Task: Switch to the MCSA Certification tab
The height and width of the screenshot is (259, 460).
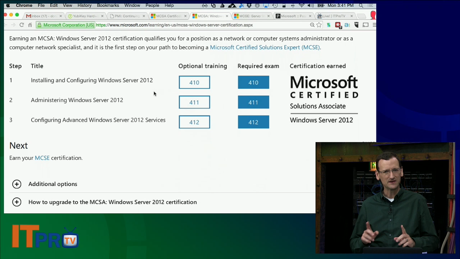Action: tap(169, 16)
